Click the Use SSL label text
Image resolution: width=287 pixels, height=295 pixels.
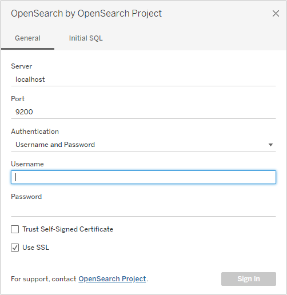[36, 248]
